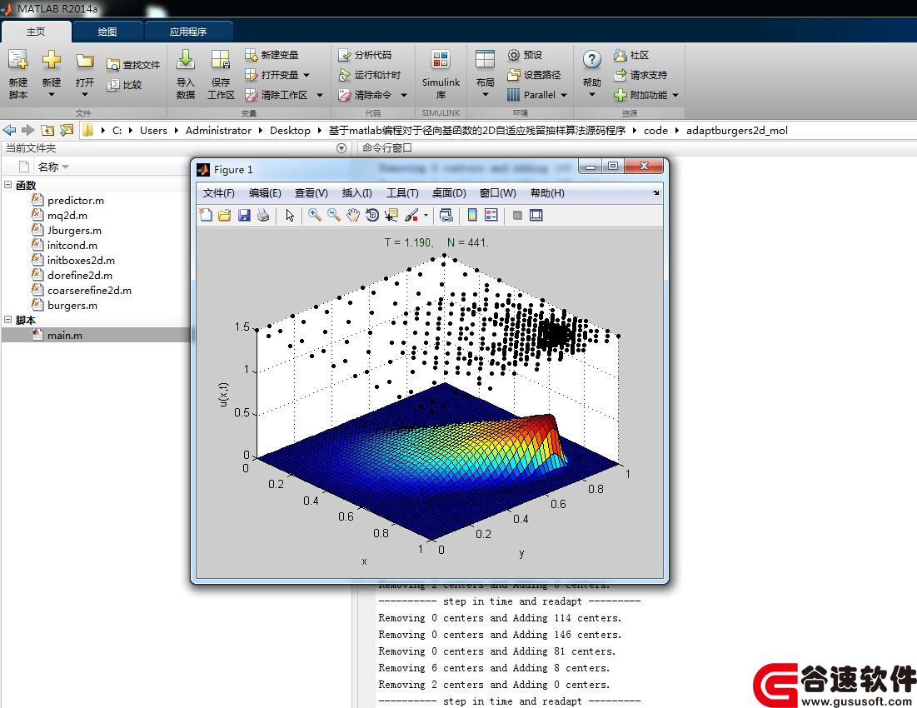Open Edit (编辑) menu in Figure 1
This screenshot has height=708, width=917.
click(265, 193)
